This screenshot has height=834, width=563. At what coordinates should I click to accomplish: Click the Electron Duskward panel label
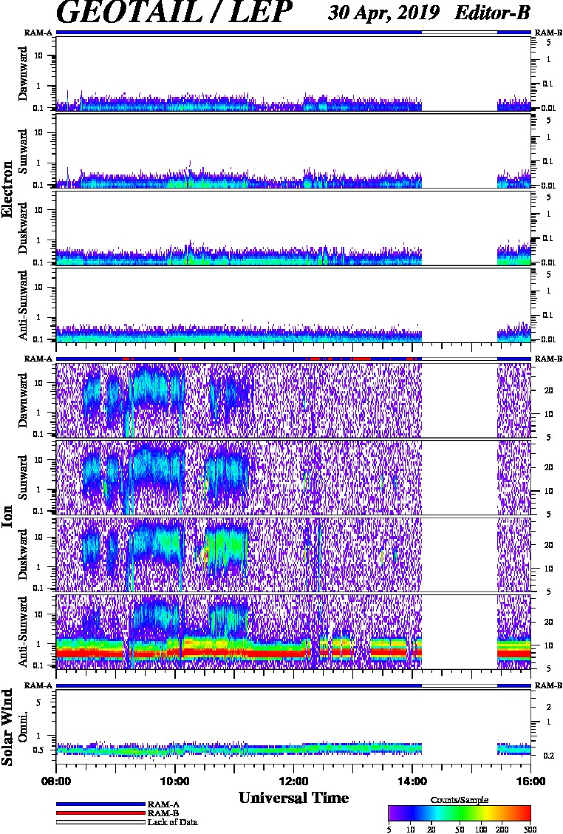pyautogui.click(x=23, y=228)
